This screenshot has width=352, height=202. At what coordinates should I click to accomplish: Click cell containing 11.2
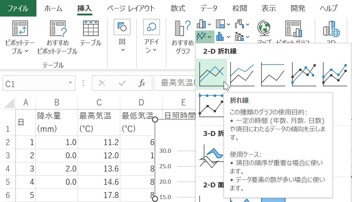coord(99,143)
